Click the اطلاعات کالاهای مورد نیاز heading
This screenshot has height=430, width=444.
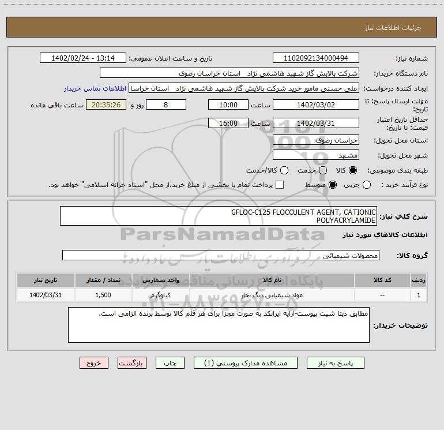point(385,235)
